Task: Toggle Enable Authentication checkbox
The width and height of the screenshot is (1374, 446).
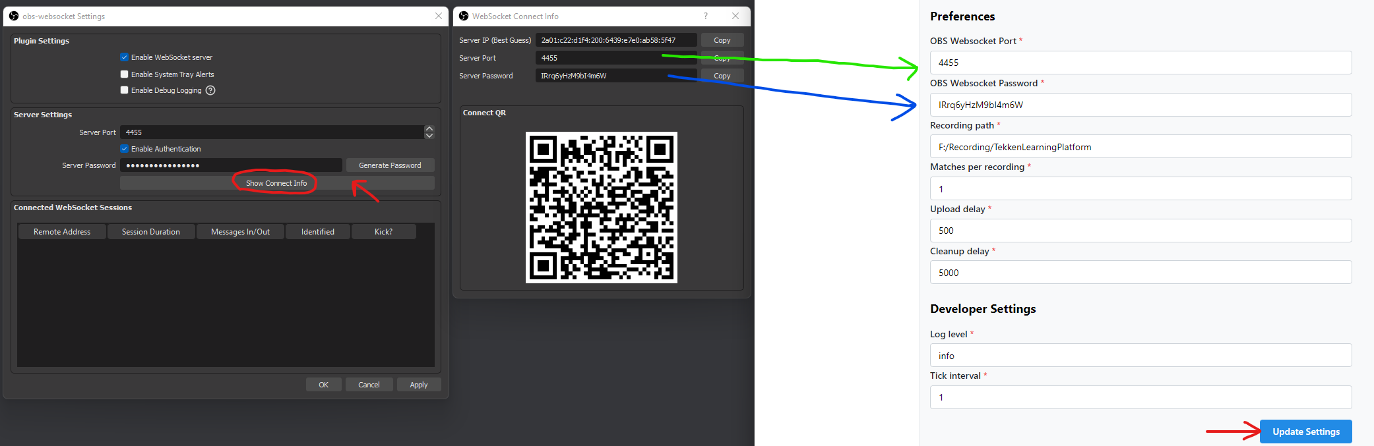Action: (x=124, y=149)
